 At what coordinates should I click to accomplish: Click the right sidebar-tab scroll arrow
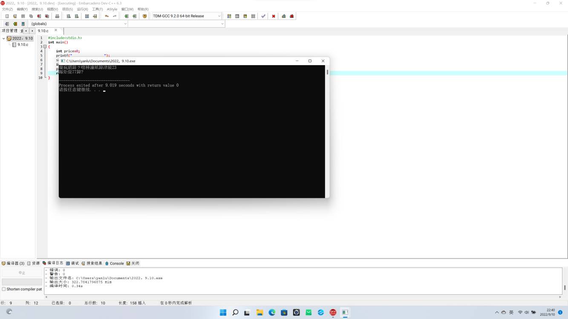coord(32,31)
